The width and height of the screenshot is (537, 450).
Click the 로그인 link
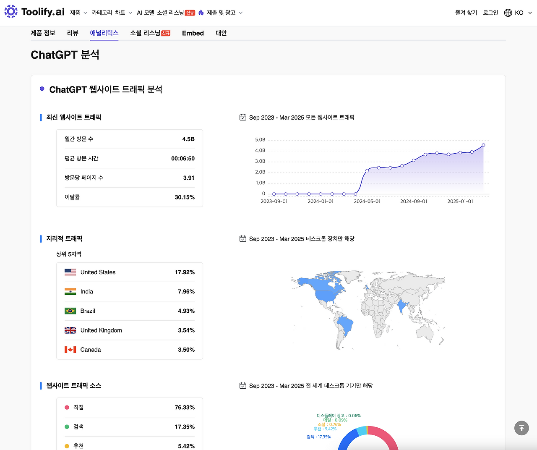tap(490, 13)
